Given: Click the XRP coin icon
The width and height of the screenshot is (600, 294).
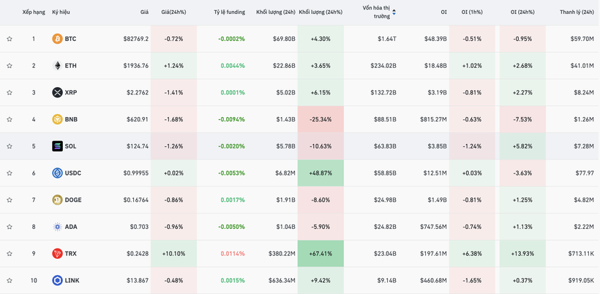Looking at the screenshot, I should point(57,93).
